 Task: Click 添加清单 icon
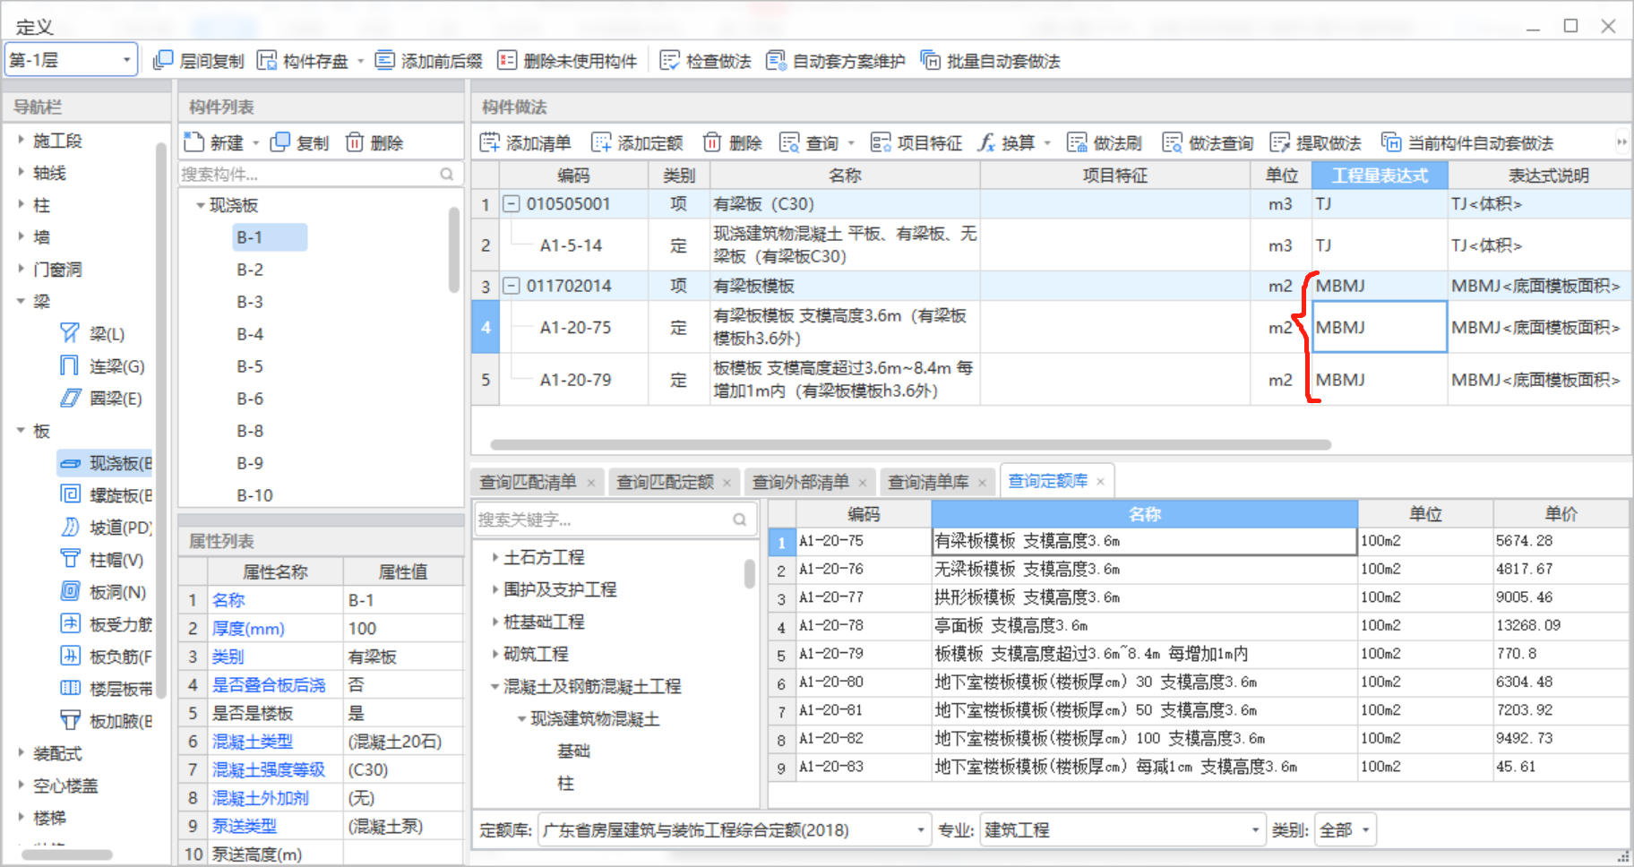coord(490,142)
